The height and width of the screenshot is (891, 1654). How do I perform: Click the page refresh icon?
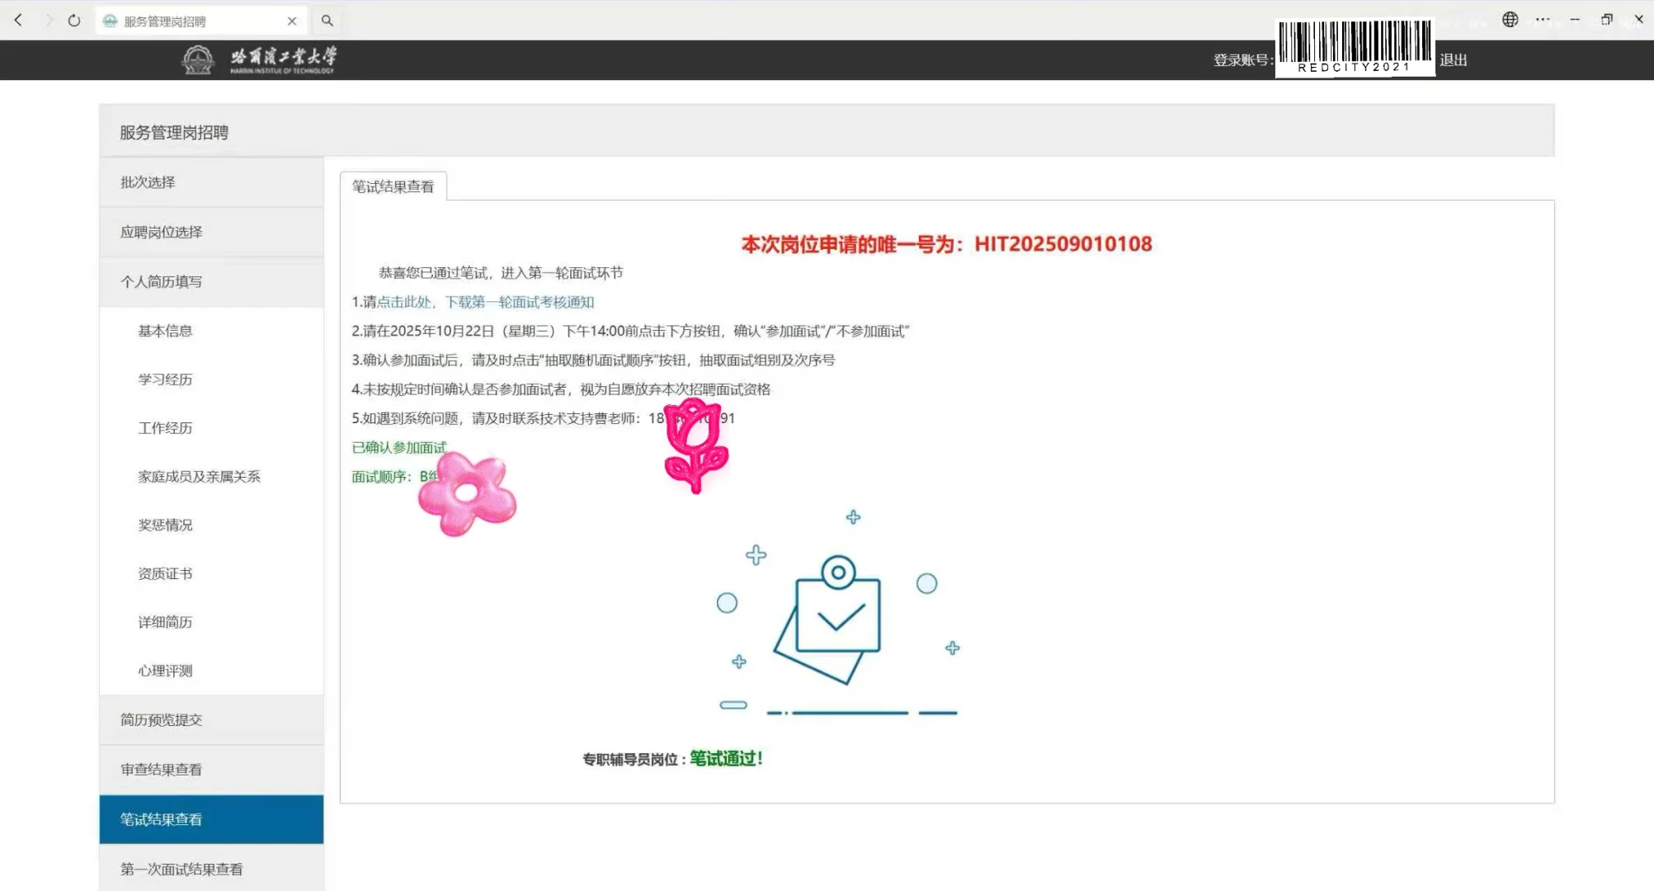pyautogui.click(x=74, y=21)
